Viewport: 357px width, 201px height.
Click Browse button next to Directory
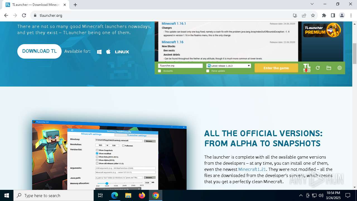[150, 141]
